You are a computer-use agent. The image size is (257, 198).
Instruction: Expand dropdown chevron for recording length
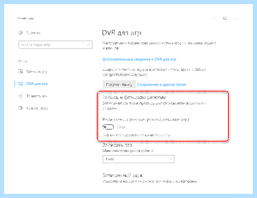[170, 159]
